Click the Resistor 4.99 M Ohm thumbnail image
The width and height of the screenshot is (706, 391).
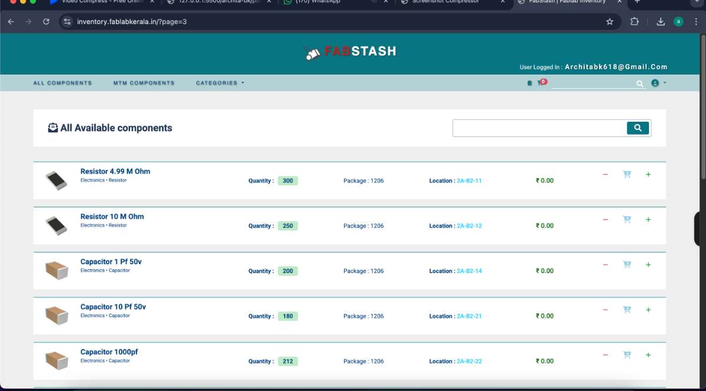pos(56,181)
